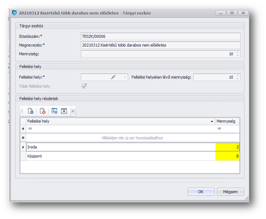Image resolution: width=266 pixels, height=219 pixels.
Task: Click the Mennyiség spinner at top
Action: coord(238,54)
